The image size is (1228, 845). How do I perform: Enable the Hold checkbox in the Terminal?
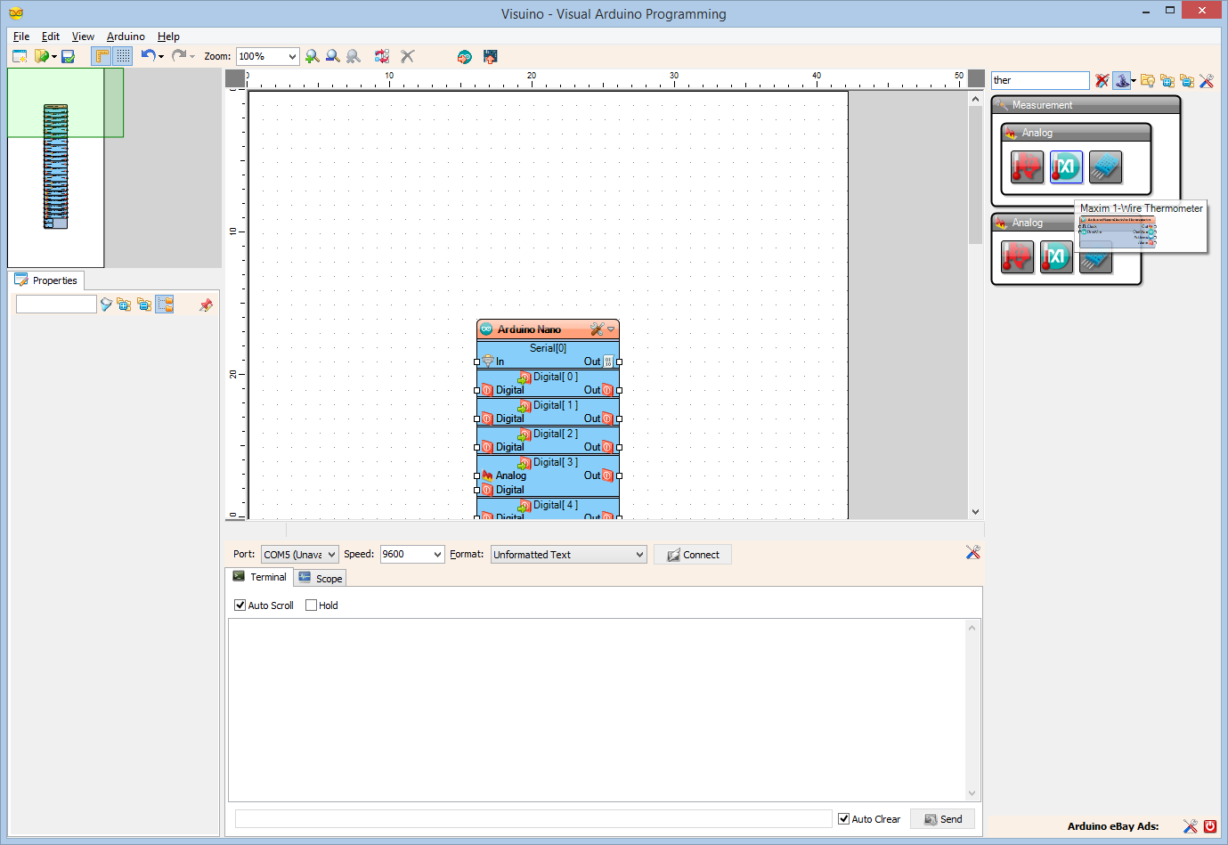pos(309,605)
